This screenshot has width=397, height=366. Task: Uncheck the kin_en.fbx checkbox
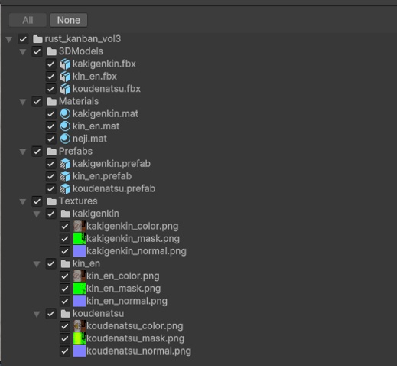51,77
